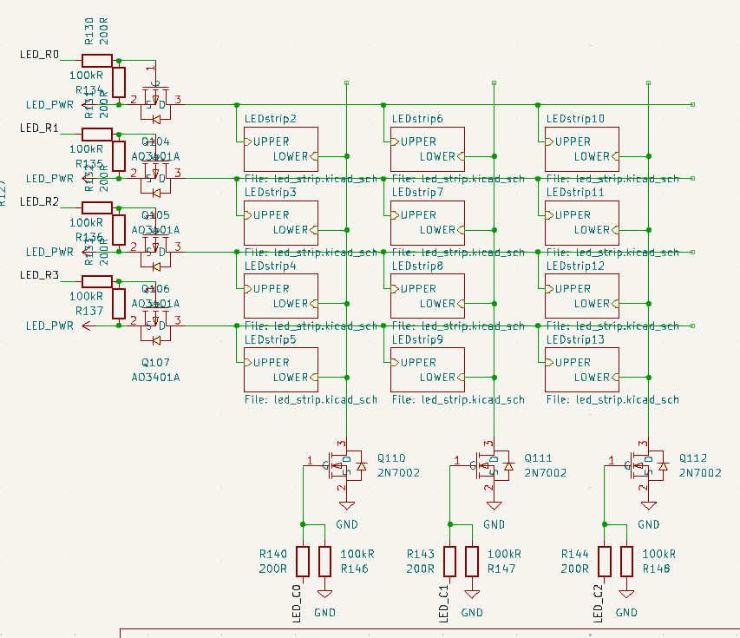The width and height of the screenshot is (740, 638).
Task: Select the R144 200R resistor symbol
Action: (x=605, y=562)
